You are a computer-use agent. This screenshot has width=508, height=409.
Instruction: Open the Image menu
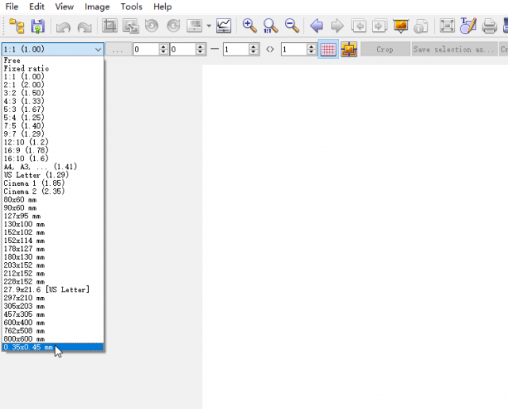(97, 6)
